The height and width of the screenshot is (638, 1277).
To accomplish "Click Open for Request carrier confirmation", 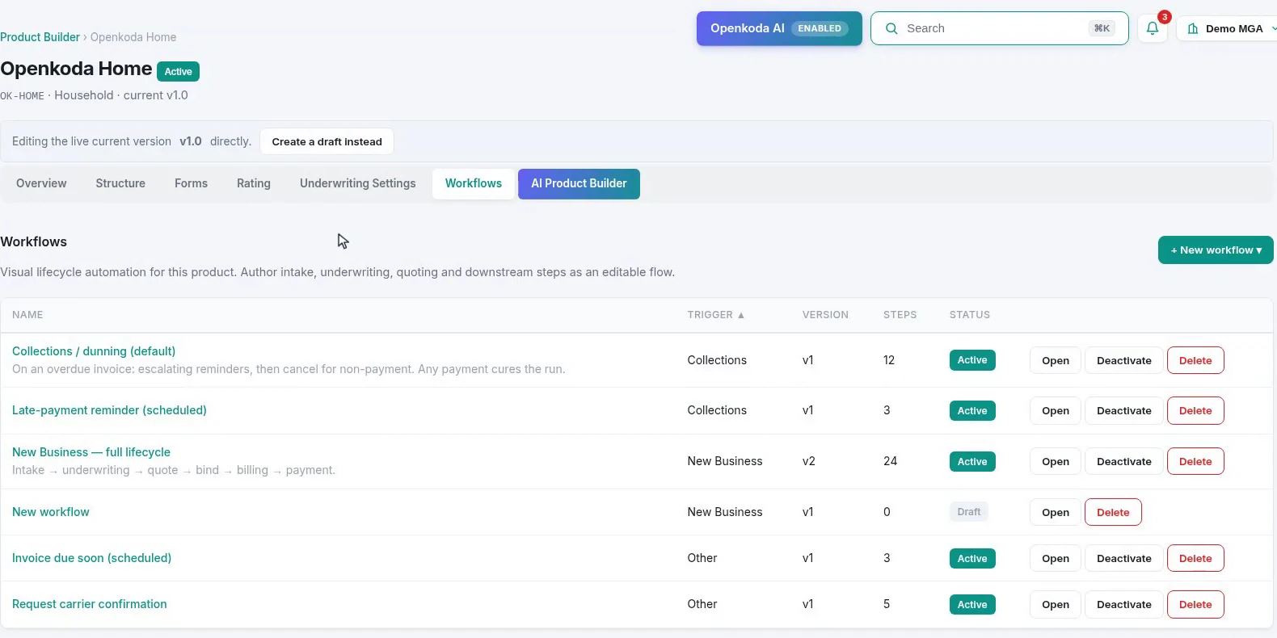I will (x=1056, y=604).
